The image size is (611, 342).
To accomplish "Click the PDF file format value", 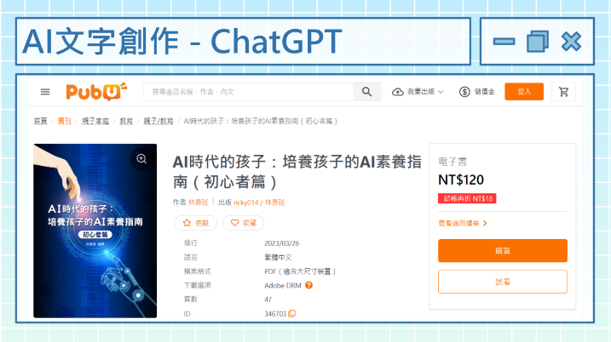I will coord(300,271).
